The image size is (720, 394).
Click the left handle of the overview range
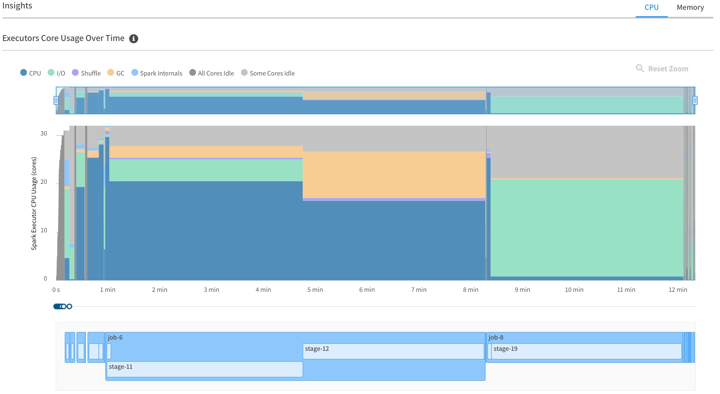click(56, 100)
